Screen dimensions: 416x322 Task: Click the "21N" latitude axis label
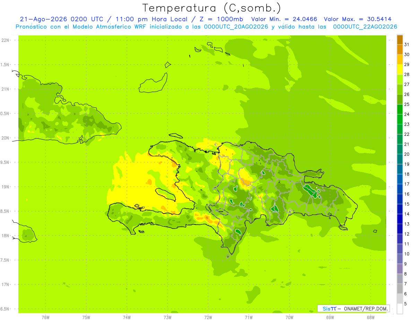tap(5, 89)
